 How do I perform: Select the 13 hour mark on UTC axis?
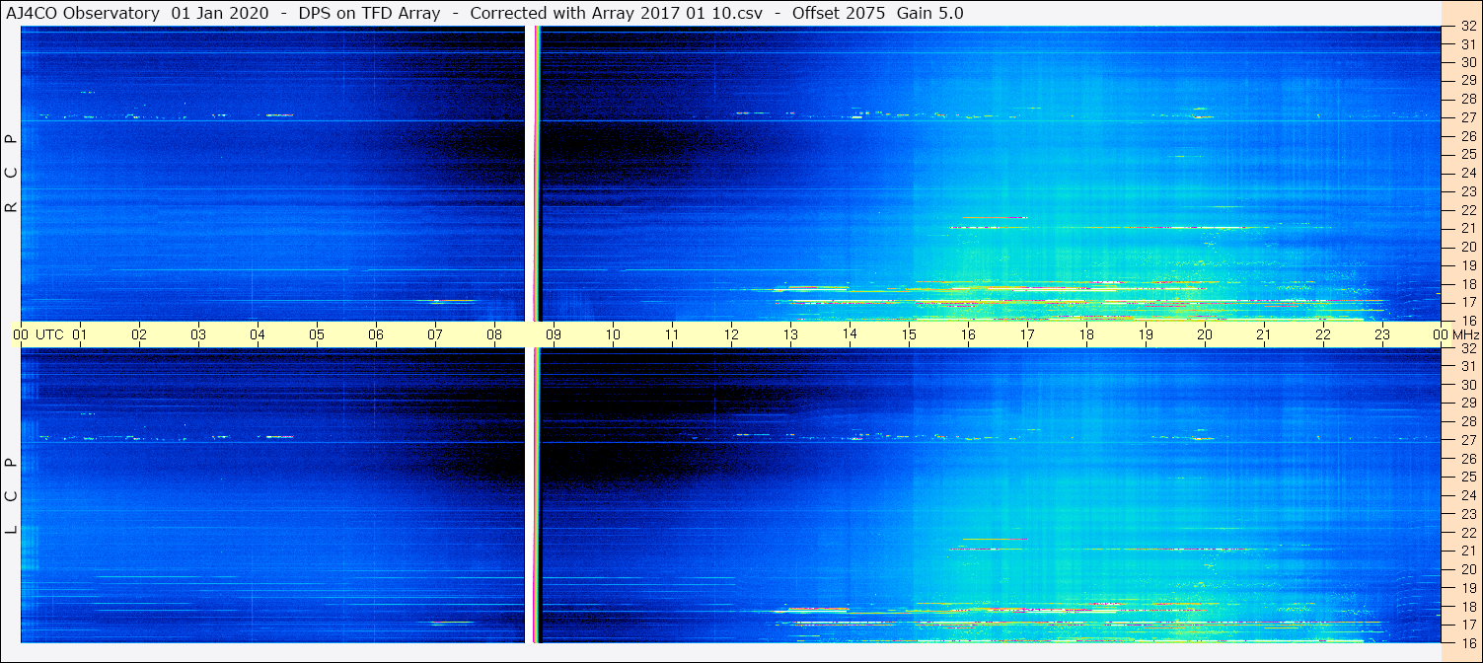pos(790,334)
